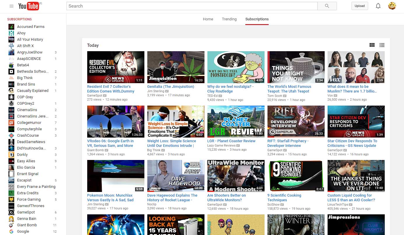Switch to grid view layout
The height and width of the screenshot is (235, 404).
click(x=372, y=45)
